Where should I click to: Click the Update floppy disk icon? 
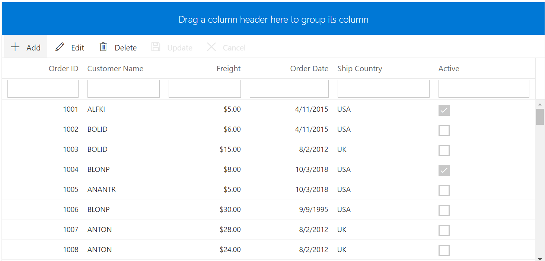click(156, 47)
